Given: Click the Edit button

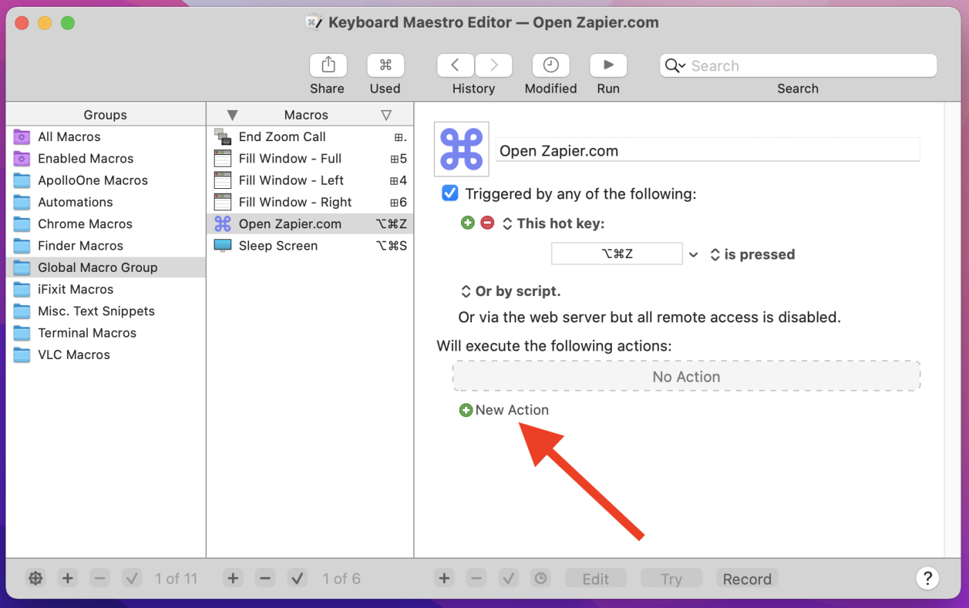Looking at the screenshot, I should tap(596, 579).
